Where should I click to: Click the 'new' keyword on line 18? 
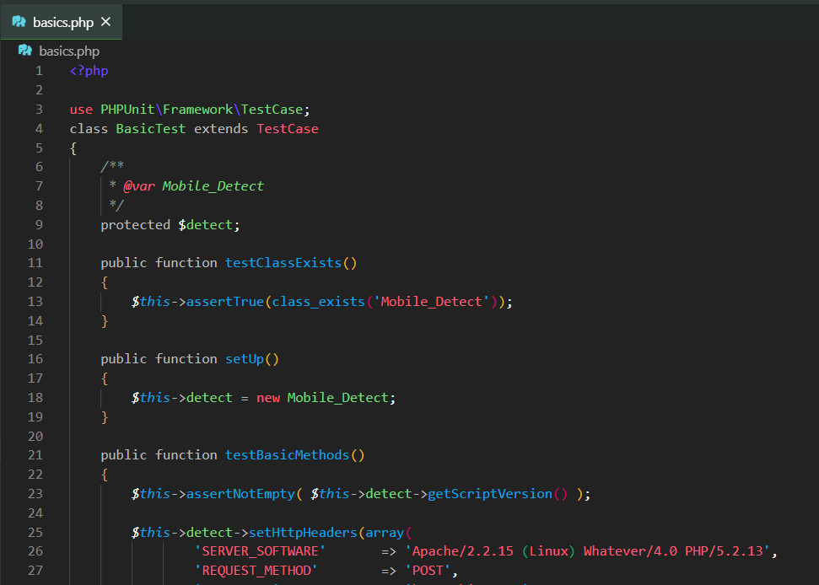point(268,398)
